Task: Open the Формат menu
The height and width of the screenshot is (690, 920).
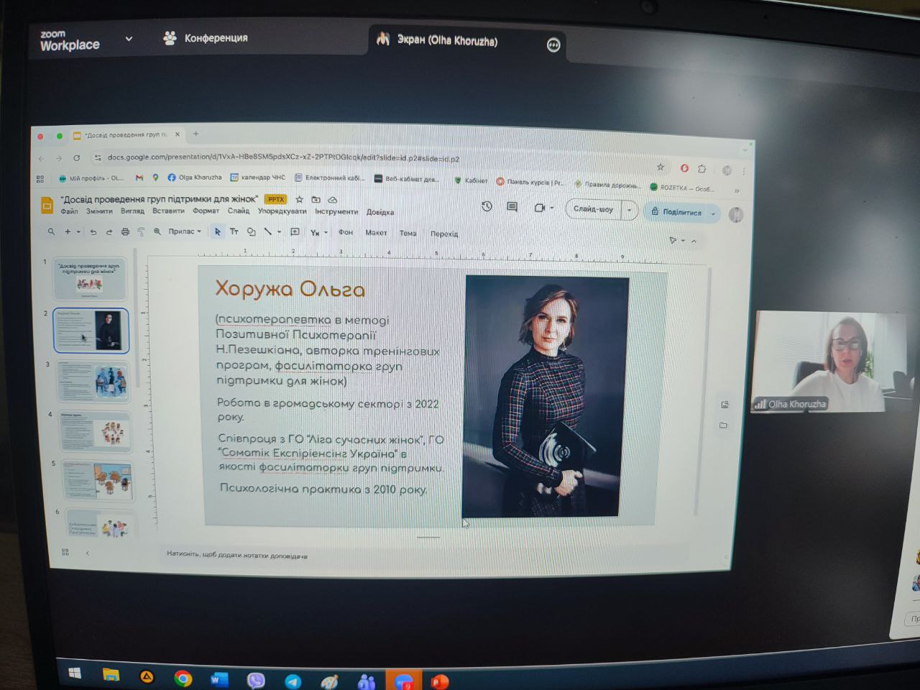Action: click(x=206, y=211)
